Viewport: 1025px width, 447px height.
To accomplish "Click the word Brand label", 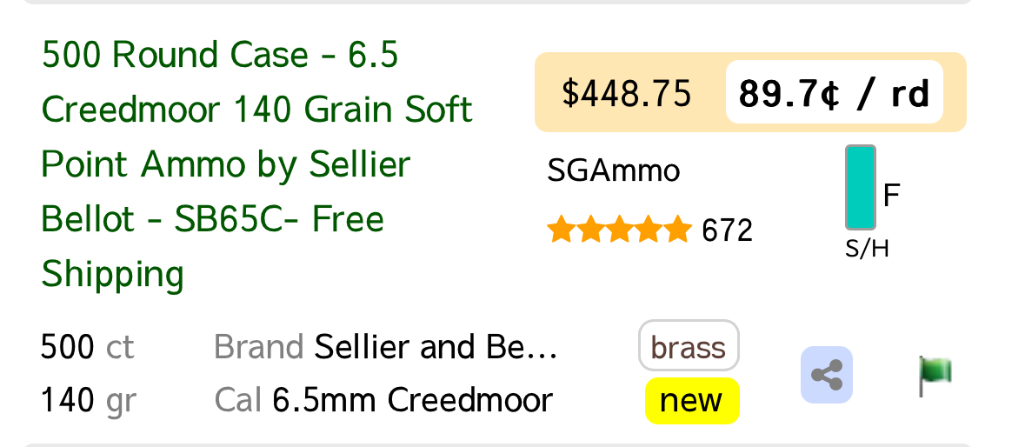I will coord(259,347).
